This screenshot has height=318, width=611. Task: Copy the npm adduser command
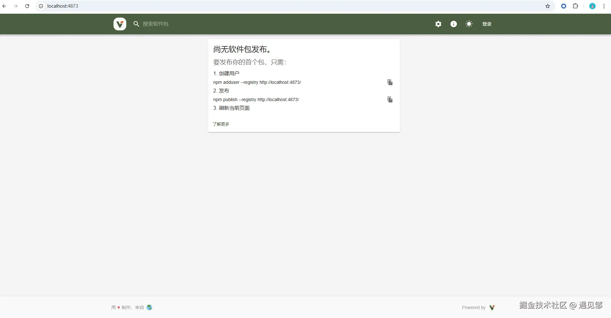390,82
